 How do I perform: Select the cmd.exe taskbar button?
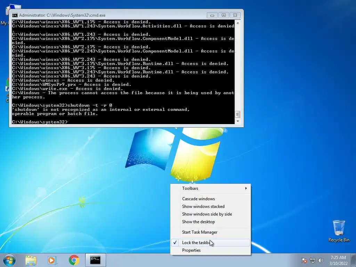click(95, 260)
